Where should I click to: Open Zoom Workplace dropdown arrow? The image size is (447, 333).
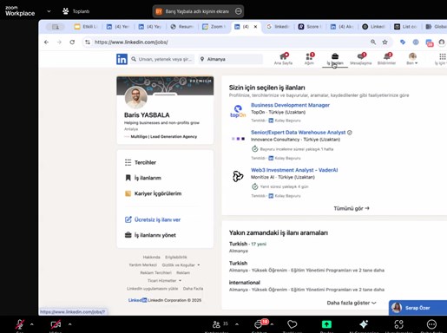pos(49,11)
